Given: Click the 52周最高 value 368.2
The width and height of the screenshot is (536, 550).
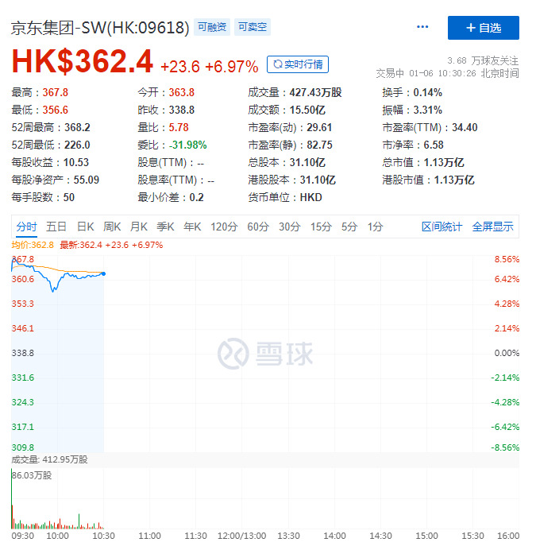Looking at the screenshot, I should (x=77, y=127).
